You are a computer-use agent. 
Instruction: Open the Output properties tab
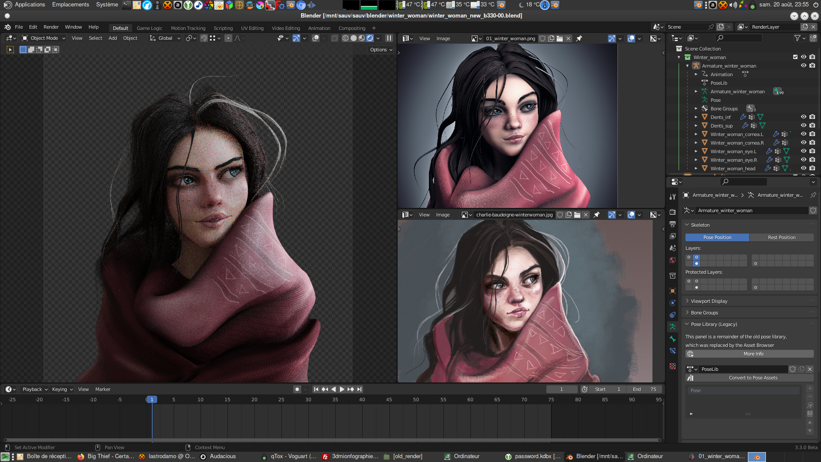pos(673,224)
